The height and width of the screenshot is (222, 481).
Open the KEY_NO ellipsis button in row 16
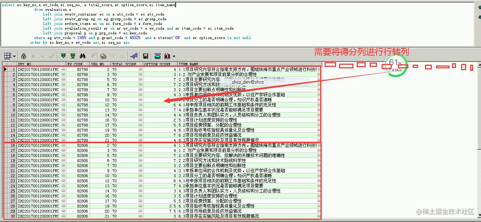(x=64, y=145)
